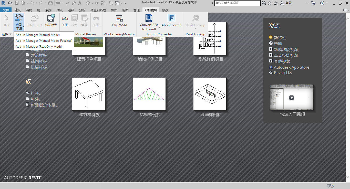Click the Print icon in quick access toolbar

tap(50, 3)
